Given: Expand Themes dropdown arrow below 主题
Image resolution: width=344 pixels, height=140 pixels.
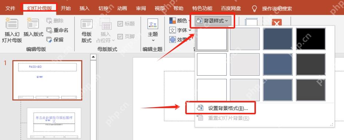Looking at the screenshot, I should click(153, 41).
